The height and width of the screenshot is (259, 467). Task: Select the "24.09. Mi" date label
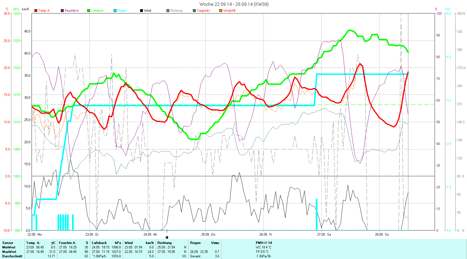[150, 235]
